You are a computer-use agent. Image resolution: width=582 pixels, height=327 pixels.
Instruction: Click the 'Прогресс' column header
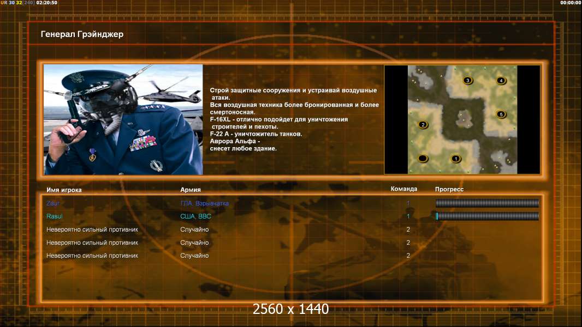449,189
